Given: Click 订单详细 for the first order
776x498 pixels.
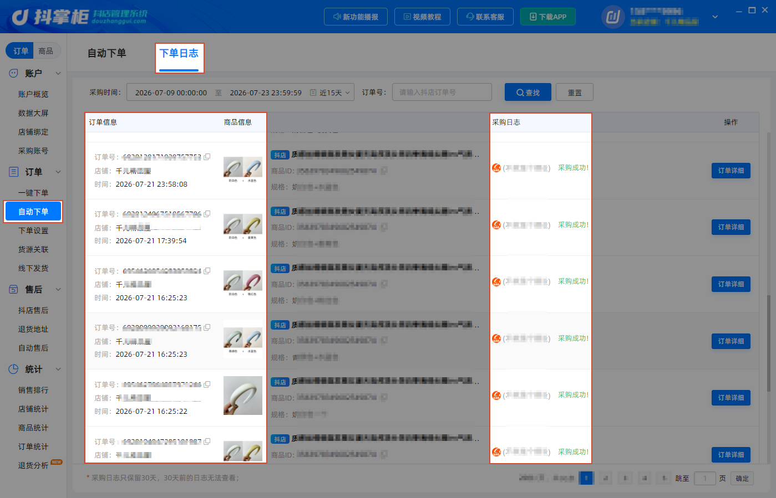Looking at the screenshot, I should 731,171.
